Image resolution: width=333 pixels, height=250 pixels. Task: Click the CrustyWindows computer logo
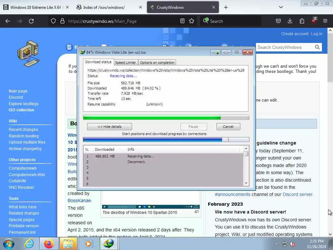pos(29,54)
